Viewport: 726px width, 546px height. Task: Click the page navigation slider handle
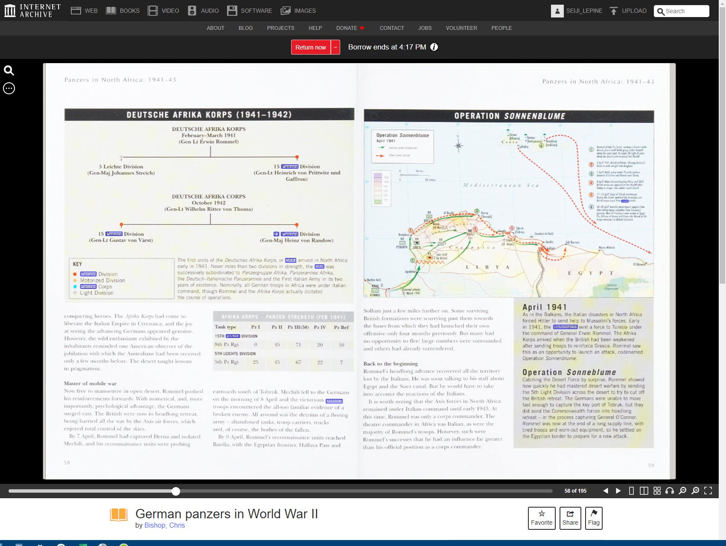pyautogui.click(x=176, y=491)
